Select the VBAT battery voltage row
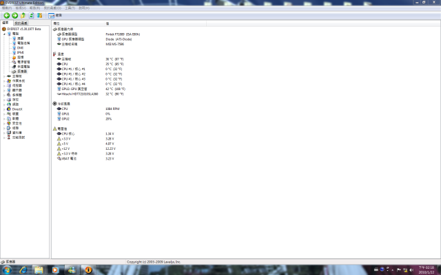Screen dimensions: 441x275 [x=85, y=159]
